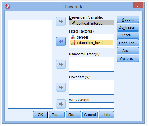Open the Model... dialog

pos(128,19)
